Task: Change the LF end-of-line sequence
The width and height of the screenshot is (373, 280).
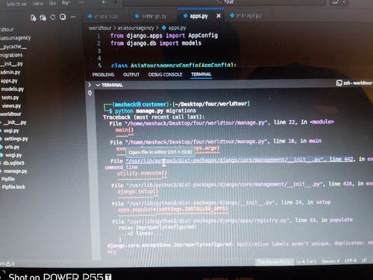Action: pos(364,261)
